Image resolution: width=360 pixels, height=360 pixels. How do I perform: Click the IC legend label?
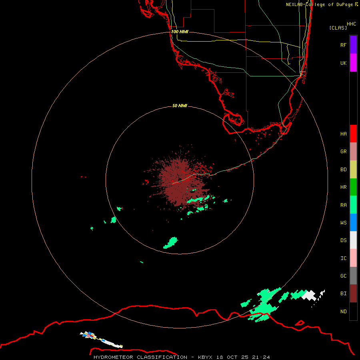[343, 258]
